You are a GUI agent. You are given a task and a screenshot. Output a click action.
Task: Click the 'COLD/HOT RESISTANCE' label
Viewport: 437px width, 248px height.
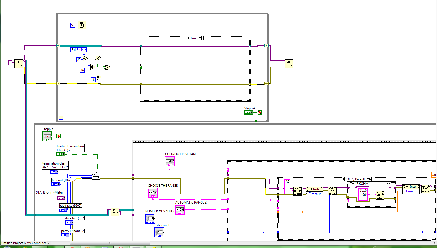[x=182, y=154]
